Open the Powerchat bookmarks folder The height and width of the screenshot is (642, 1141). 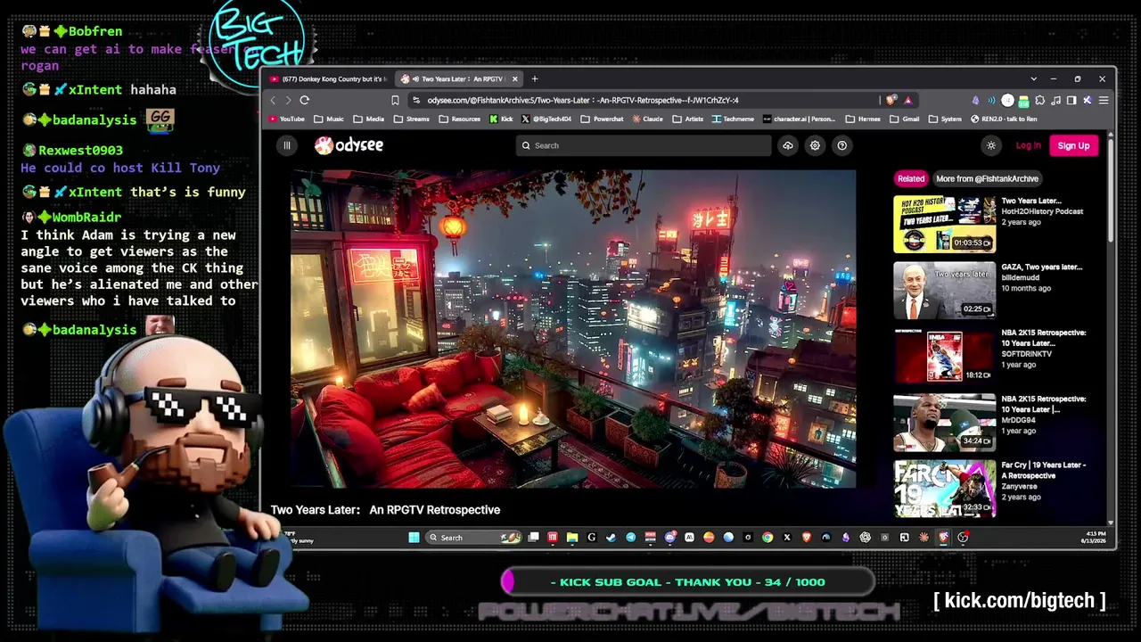603,119
